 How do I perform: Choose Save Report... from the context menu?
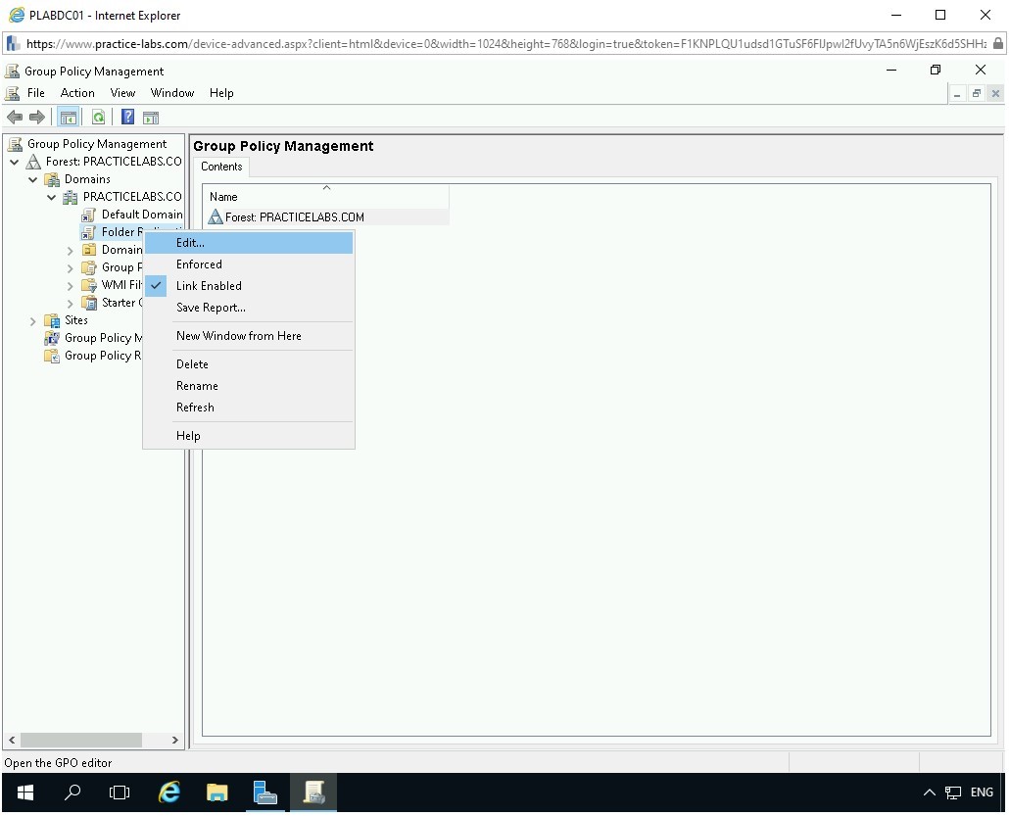click(x=249, y=308)
